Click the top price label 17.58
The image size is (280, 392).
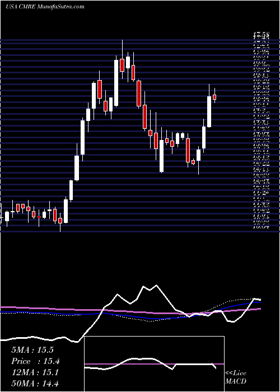pos(261,34)
